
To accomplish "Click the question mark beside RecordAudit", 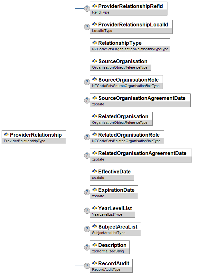I will tap(87, 266).
